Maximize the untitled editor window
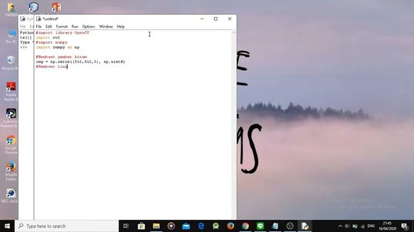The image size is (414, 232). (x=215, y=19)
